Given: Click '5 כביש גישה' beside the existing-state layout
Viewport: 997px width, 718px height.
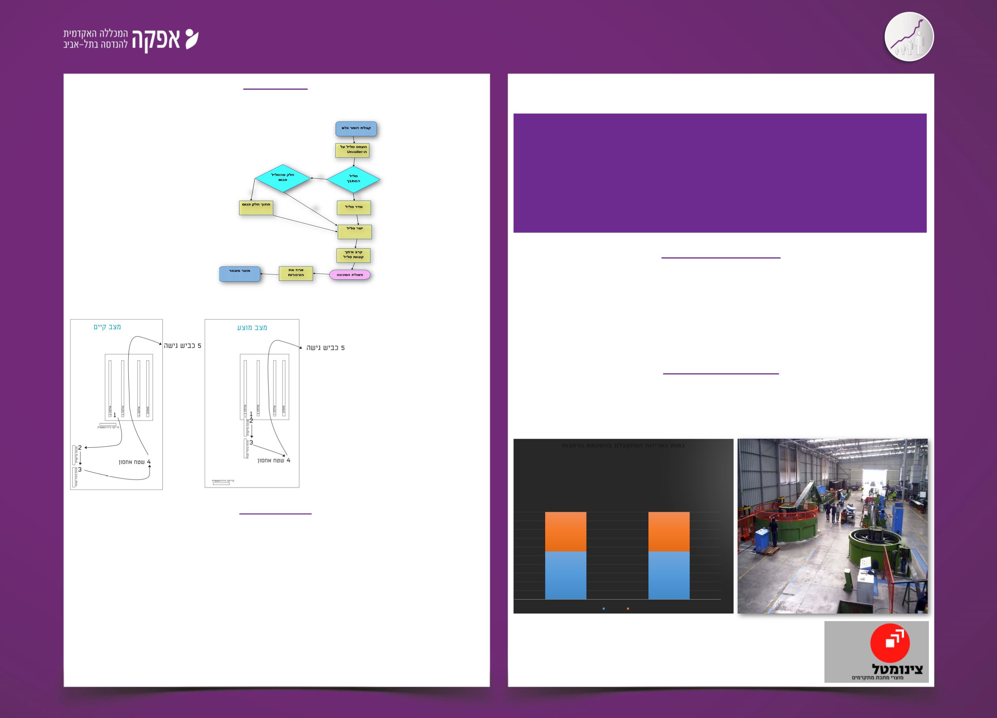Looking at the screenshot, I should point(183,346).
